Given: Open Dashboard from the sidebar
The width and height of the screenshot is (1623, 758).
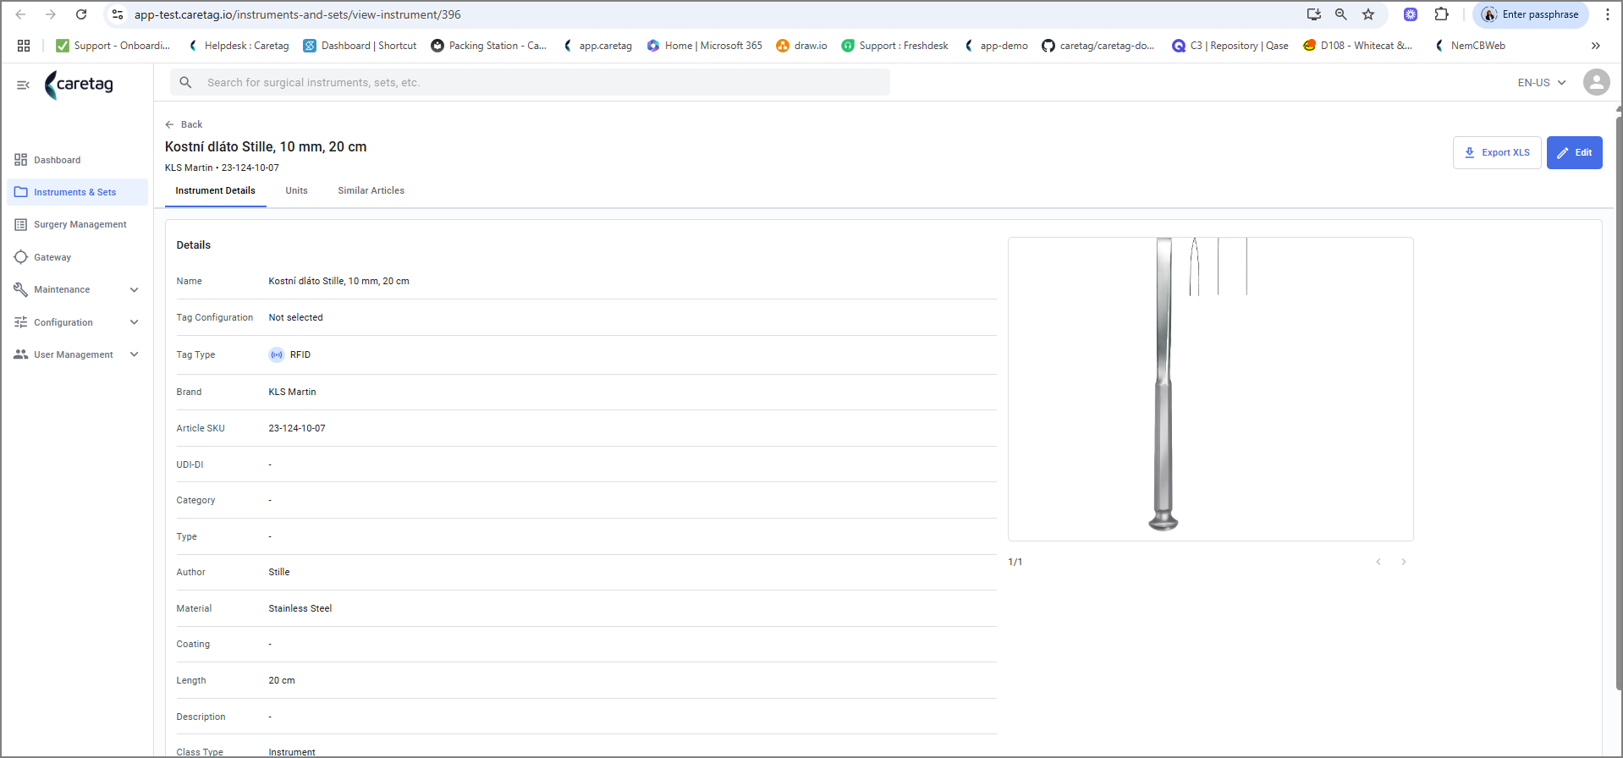Looking at the screenshot, I should point(77,160).
